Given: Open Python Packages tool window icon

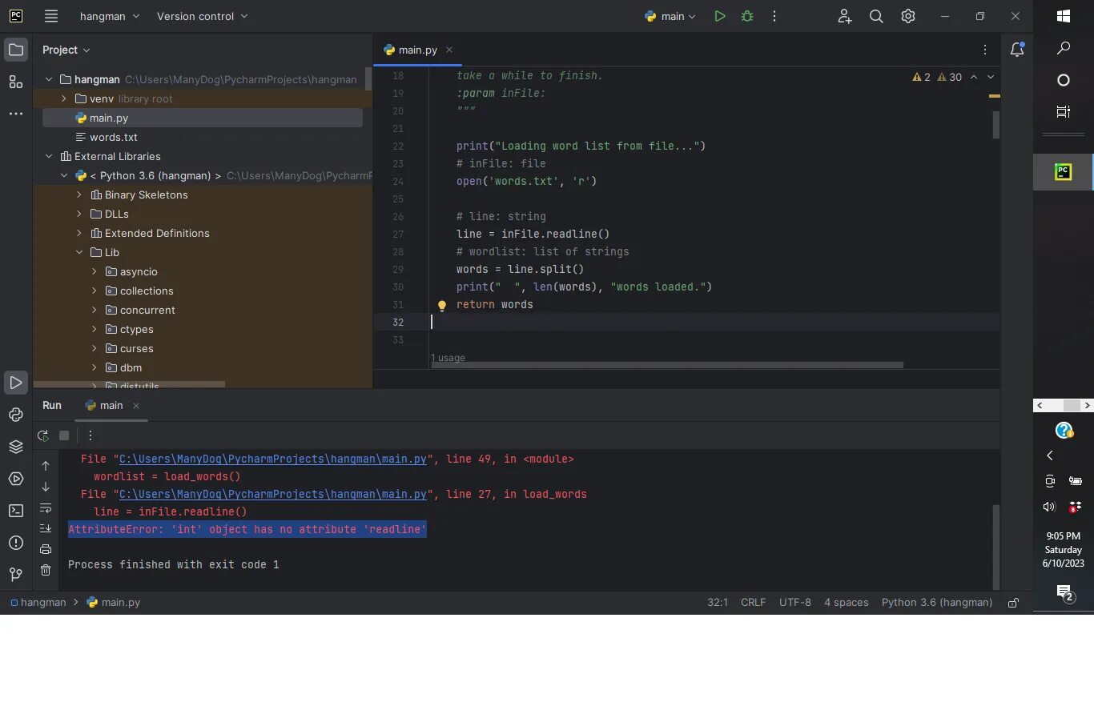Looking at the screenshot, I should coord(15,415).
